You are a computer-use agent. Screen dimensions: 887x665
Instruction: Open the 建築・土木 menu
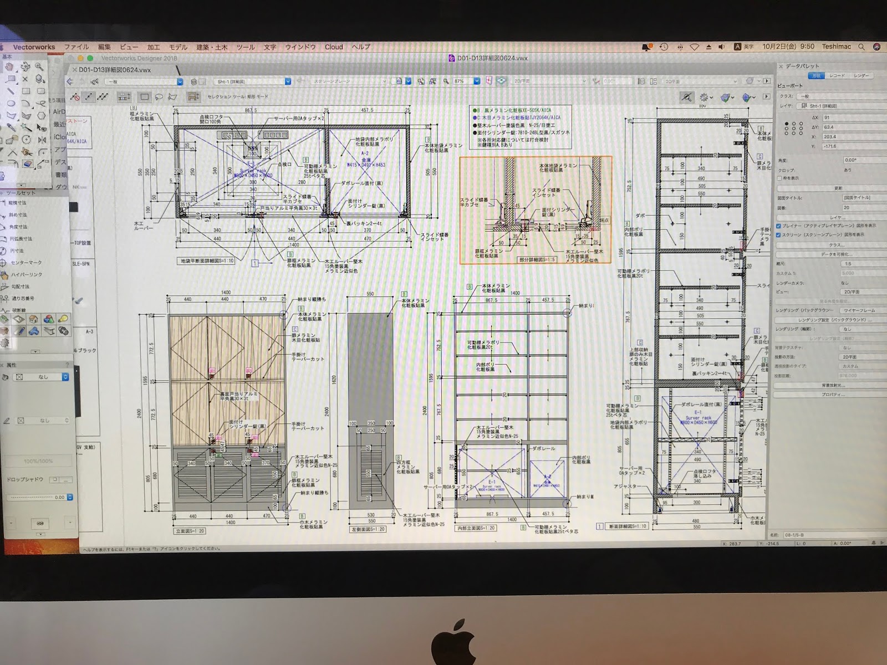click(212, 47)
